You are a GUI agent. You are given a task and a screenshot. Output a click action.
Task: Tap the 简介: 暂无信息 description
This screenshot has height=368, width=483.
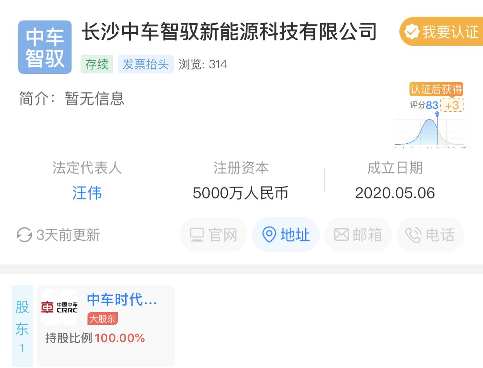[72, 99]
